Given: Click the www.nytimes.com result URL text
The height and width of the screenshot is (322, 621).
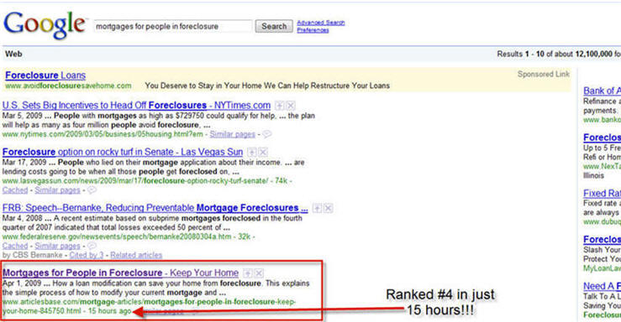Looking at the screenshot, I should coord(103,134).
